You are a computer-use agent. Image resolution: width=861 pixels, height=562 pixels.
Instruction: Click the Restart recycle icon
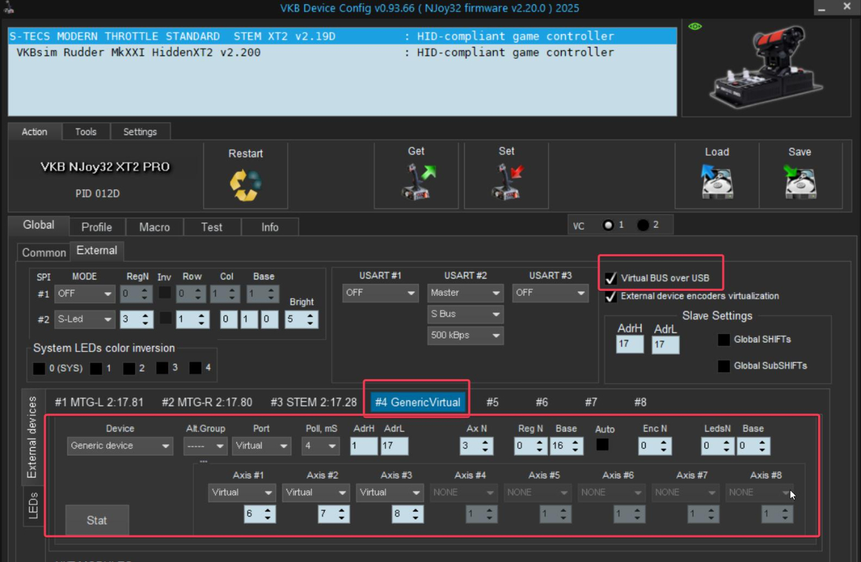click(245, 185)
